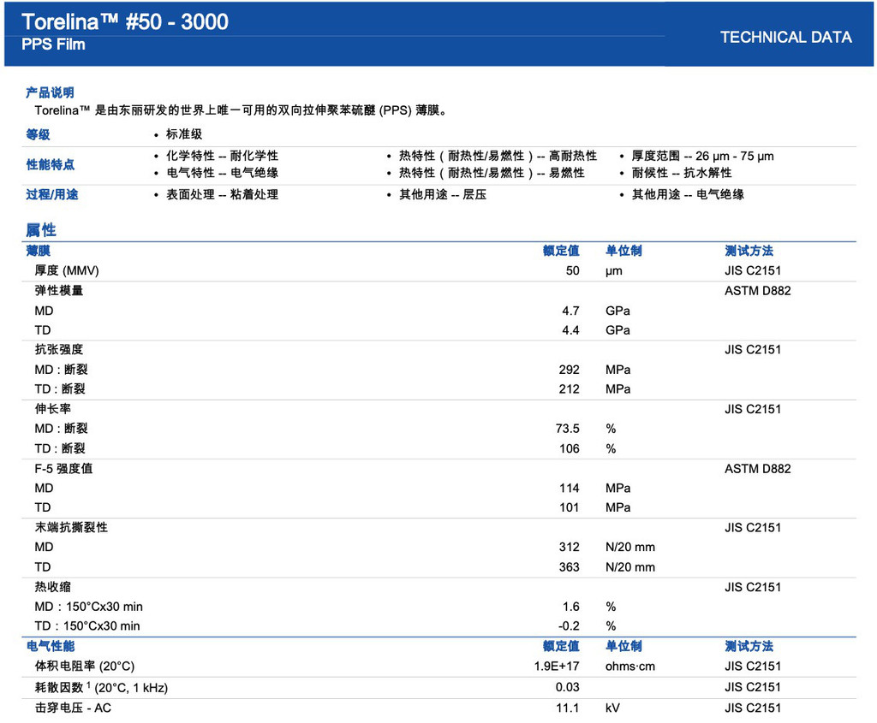Click the dissipation factor value "0.03"

[x=567, y=687]
